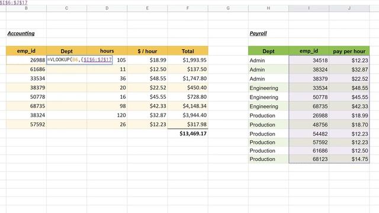Viewport: 379px width, 213px height.
Task: Click the Total header cell
Action: pos(188,51)
